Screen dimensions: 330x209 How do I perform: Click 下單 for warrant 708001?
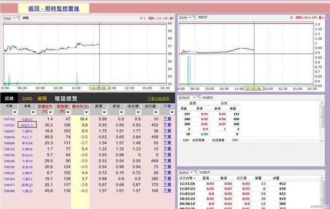(167, 131)
